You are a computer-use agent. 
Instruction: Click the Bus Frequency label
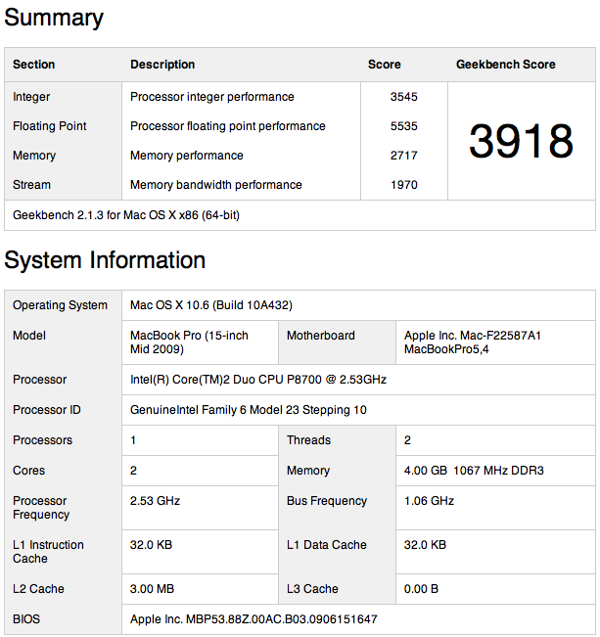click(x=326, y=501)
